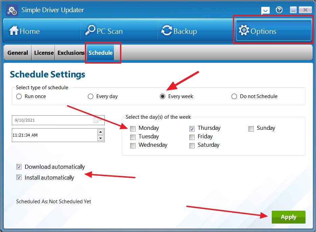Click the 'Scheduled As: Not Scheduled Yet' status text

(54, 201)
